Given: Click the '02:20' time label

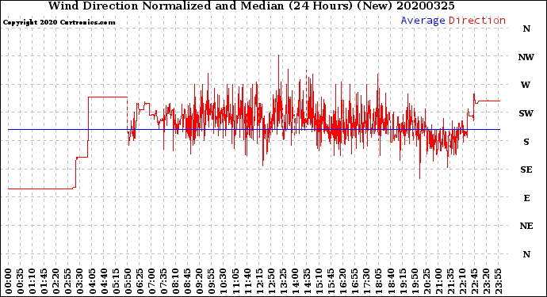Looking at the screenshot, I should [x=56, y=281].
